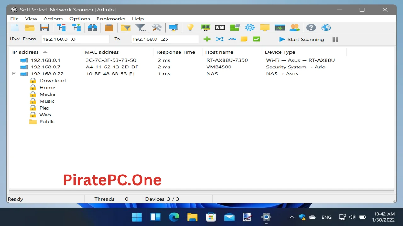Show hidden system tray icons chevron

(x=292, y=217)
